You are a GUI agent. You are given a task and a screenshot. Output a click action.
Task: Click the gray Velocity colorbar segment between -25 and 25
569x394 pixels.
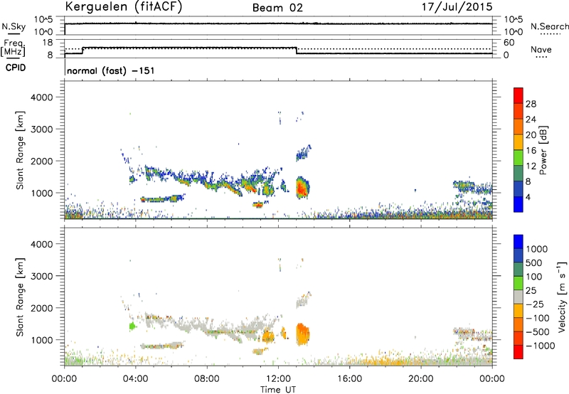519,297
